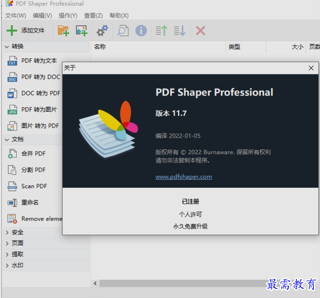The image size is (320, 298).
Task: Sort by the 类型 column header
Action: pyautogui.click(x=234, y=47)
